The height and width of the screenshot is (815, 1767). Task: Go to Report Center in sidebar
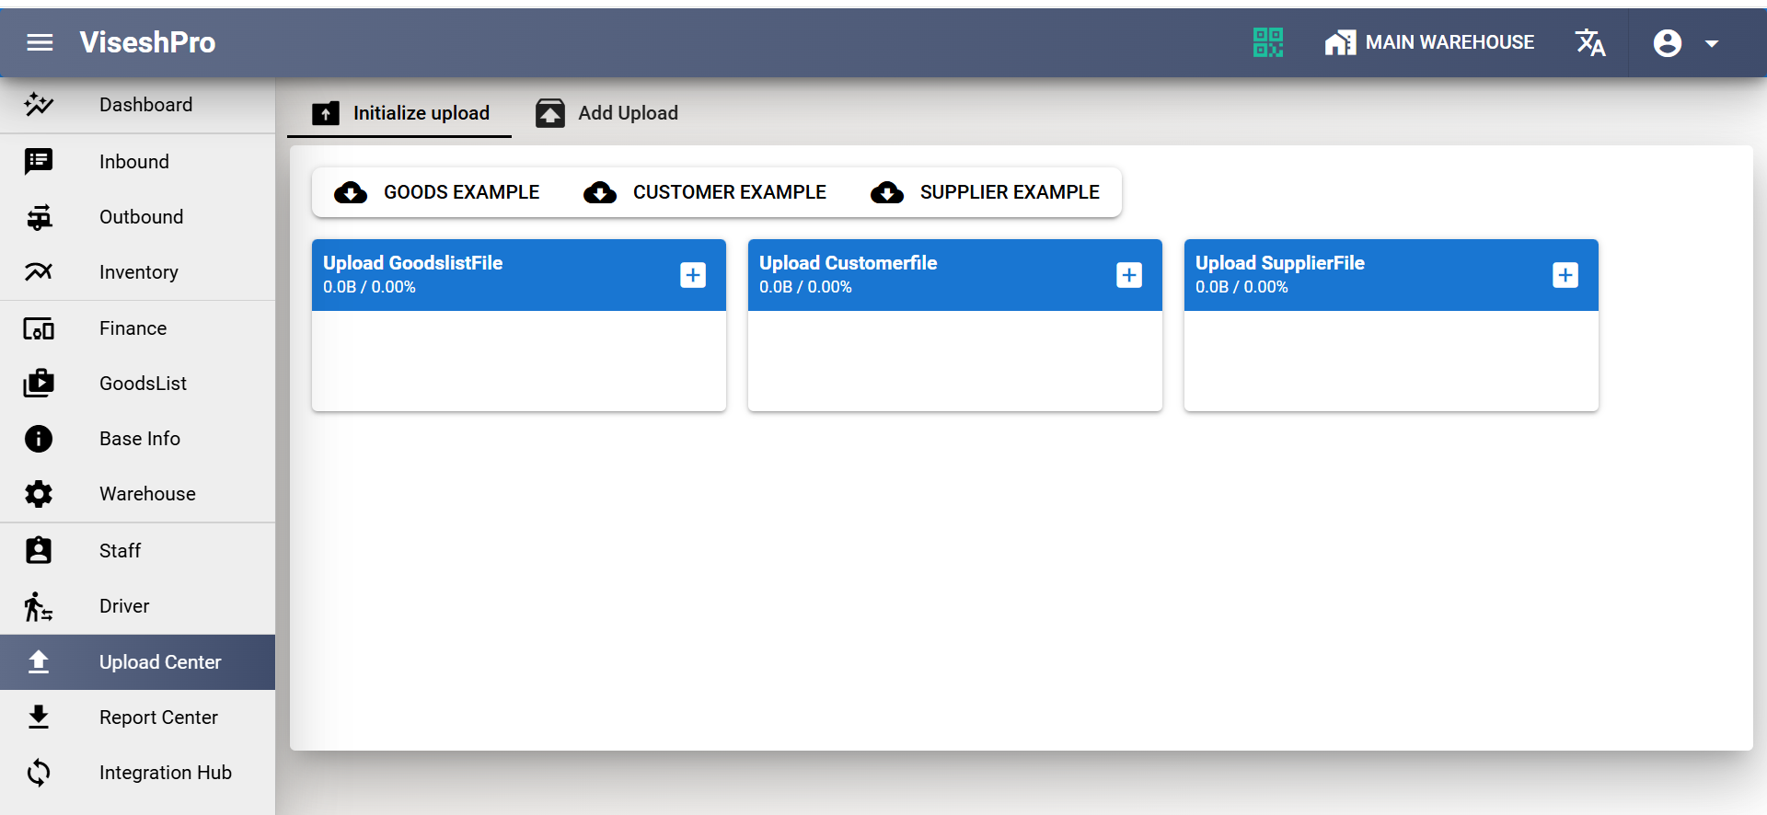(x=158, y=717)
